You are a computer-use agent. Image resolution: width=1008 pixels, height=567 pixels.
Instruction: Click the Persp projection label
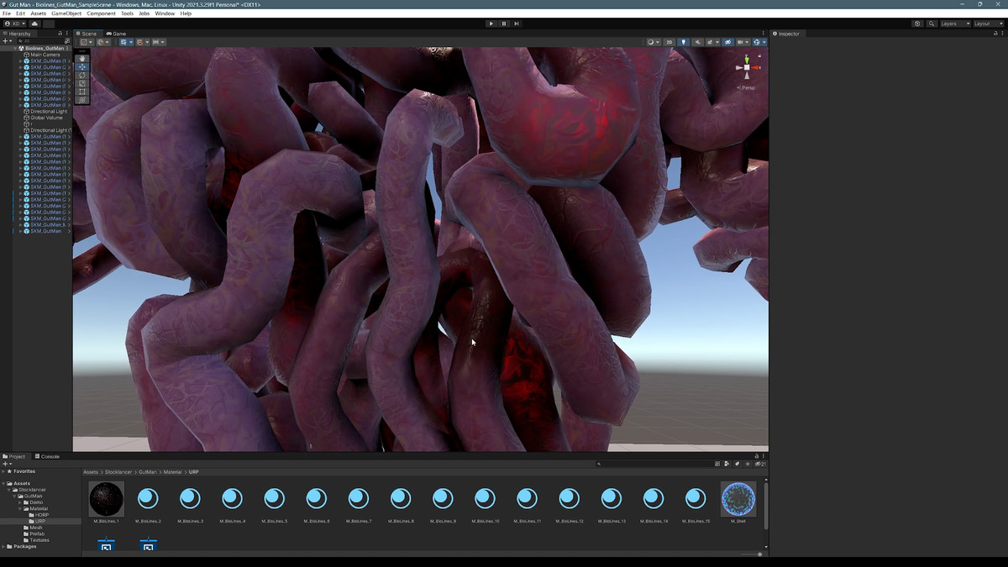pyautogui.click(x=746, y=87)
